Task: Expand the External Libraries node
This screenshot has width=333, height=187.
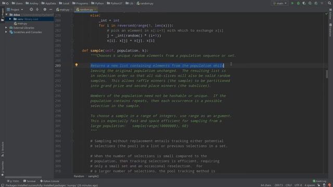Action: (x=6, y=28)
